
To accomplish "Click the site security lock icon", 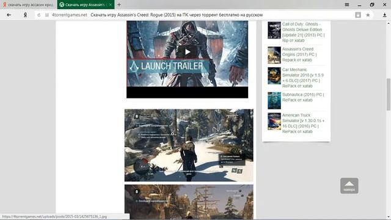I will (46, 15).
